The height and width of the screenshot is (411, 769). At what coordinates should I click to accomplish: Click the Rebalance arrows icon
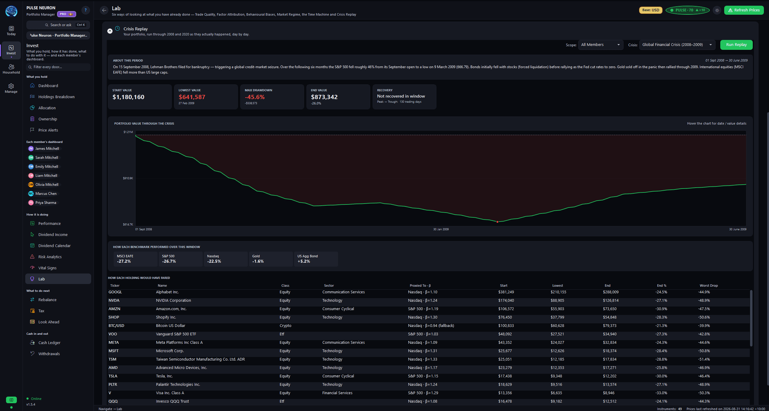pos(32,300)
